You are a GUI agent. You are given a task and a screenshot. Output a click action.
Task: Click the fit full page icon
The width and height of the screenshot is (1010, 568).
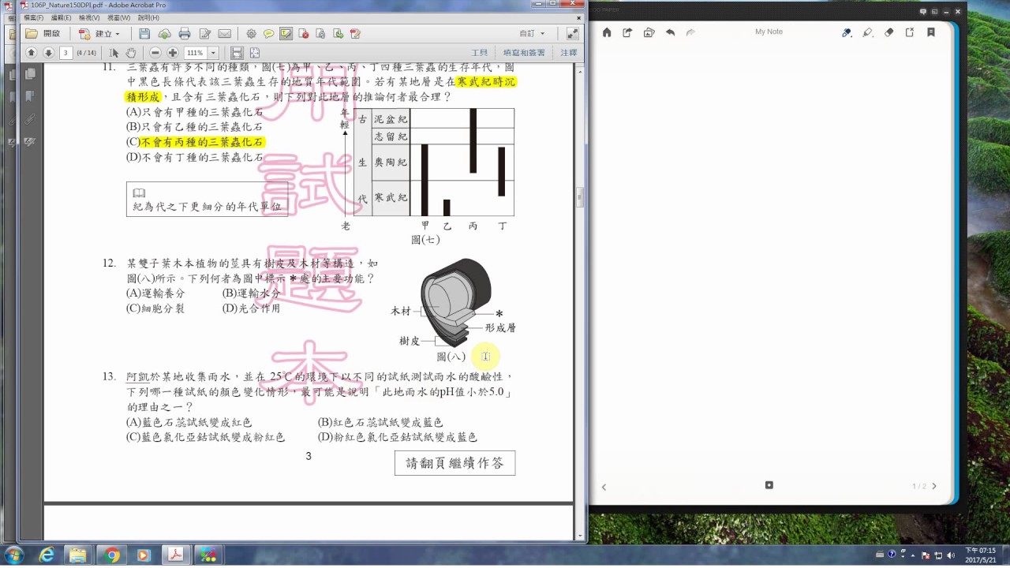pos(255,53)
